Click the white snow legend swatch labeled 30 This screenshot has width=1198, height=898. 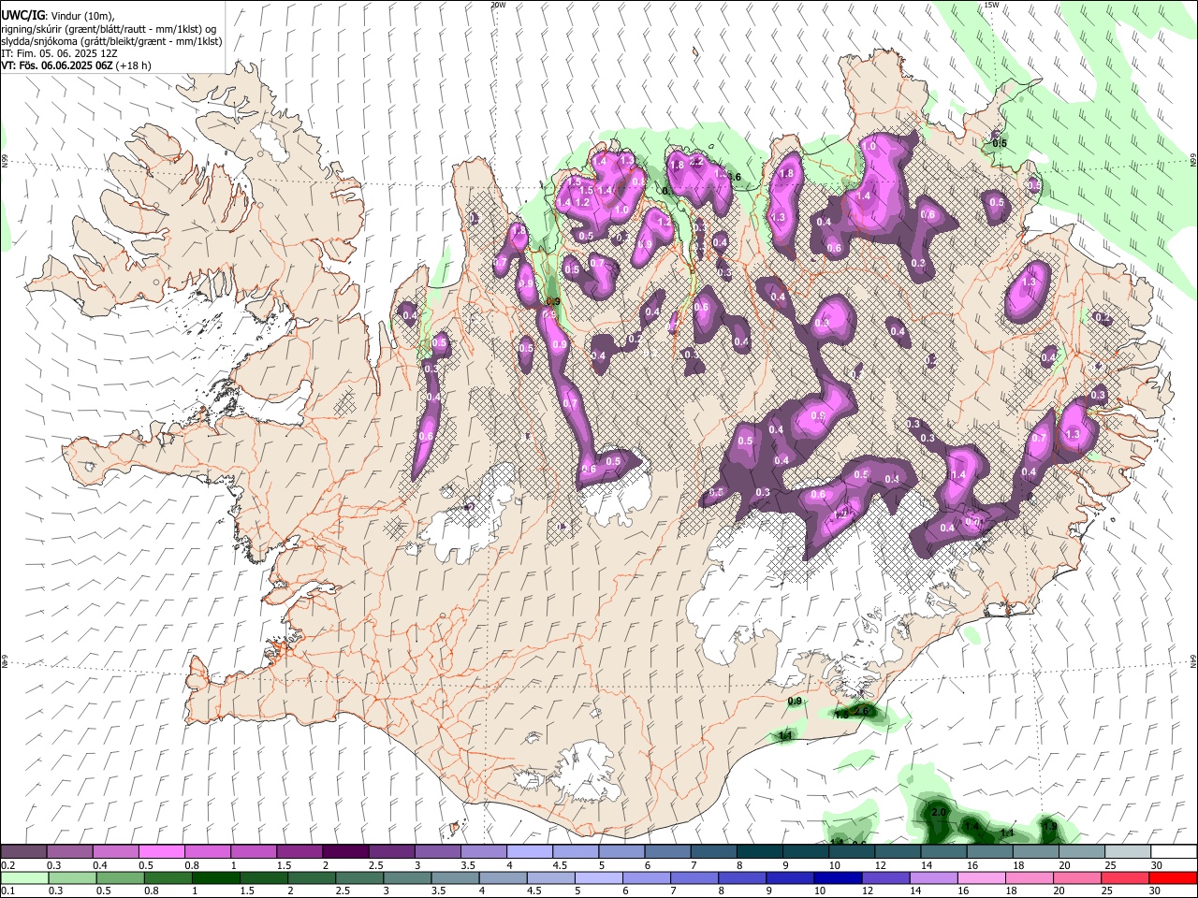tap(1174, 852)
